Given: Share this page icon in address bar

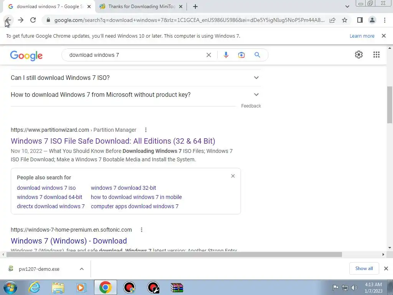Looking at the screenshot, I should coord(332,20).
